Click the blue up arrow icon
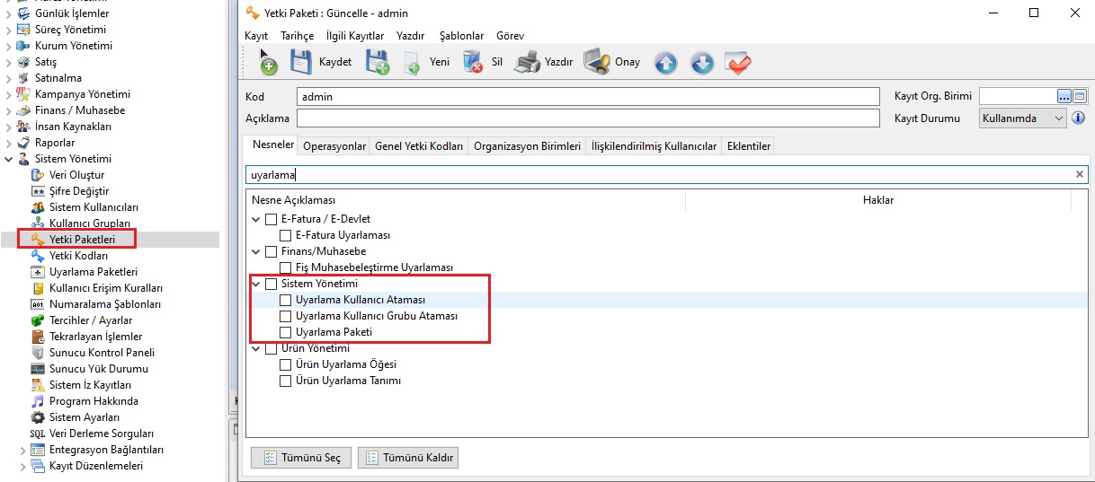1095x482 pixels. 665,63
